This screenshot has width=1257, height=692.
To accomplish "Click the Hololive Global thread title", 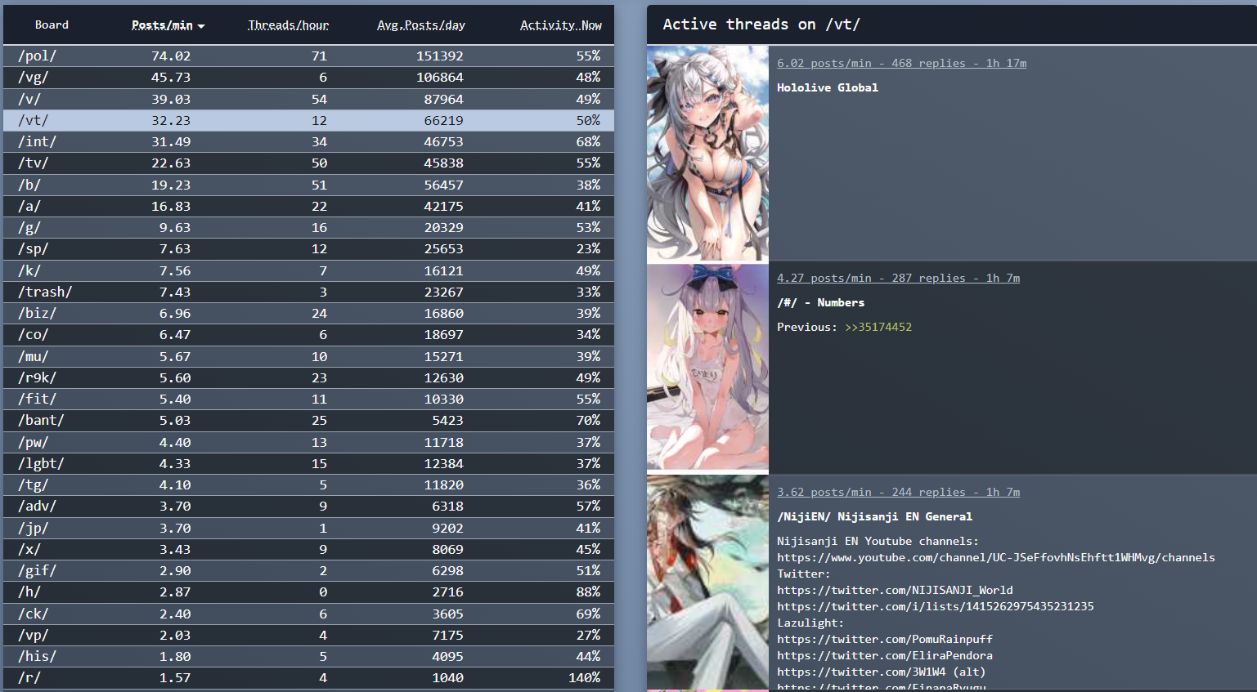I will [828, 87].
